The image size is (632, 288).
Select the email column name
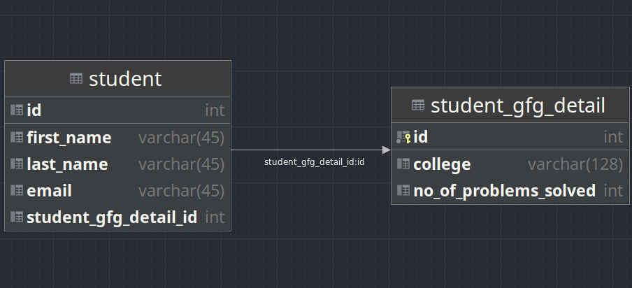point(49,191)
